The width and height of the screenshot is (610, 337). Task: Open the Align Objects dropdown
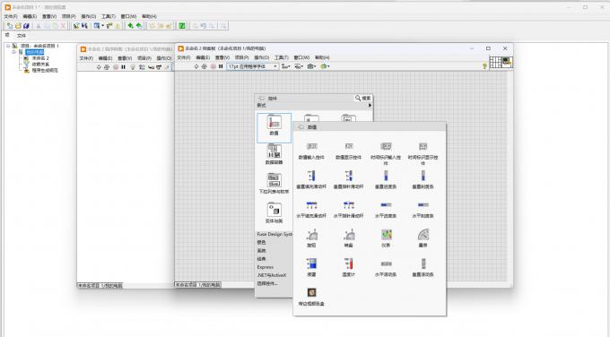point(285,66)
